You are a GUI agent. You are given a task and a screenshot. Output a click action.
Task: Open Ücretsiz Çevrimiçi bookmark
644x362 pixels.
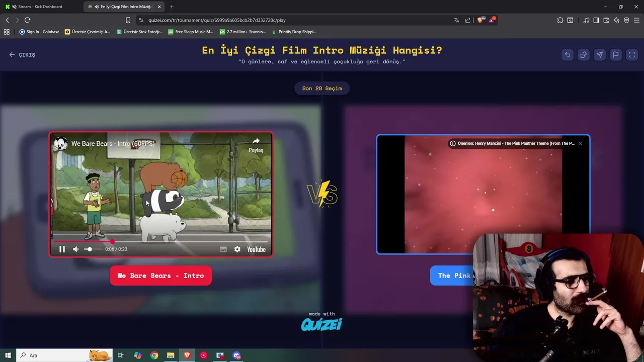pos(88,32)
